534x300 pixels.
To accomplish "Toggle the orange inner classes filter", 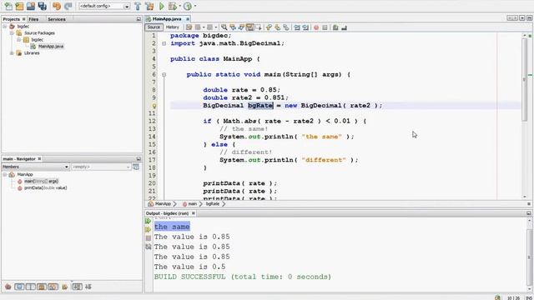I will 53,287.
